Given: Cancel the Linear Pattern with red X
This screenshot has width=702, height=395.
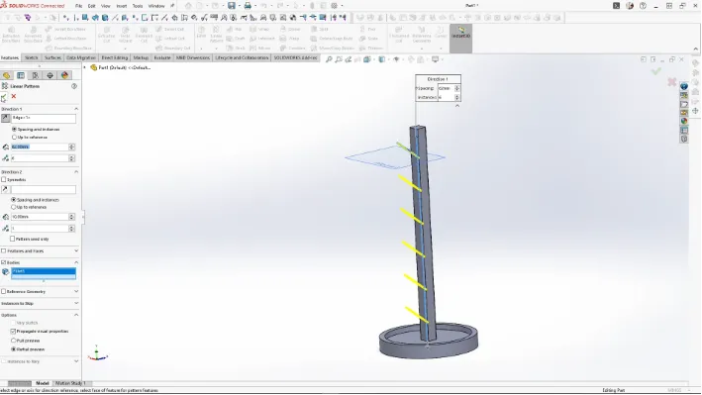Looking at the screenshot, I should click(14, 96).
